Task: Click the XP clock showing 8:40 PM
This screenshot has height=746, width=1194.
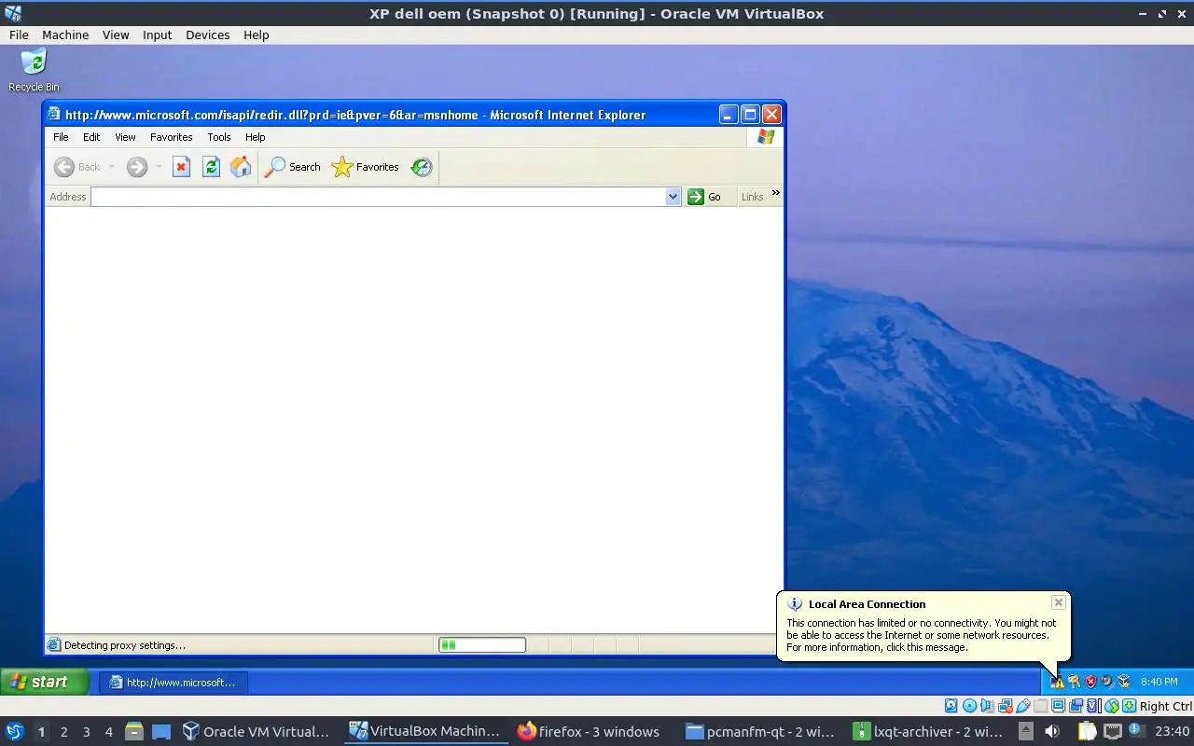Action: pyautogui.click(x=1159, y=682)
